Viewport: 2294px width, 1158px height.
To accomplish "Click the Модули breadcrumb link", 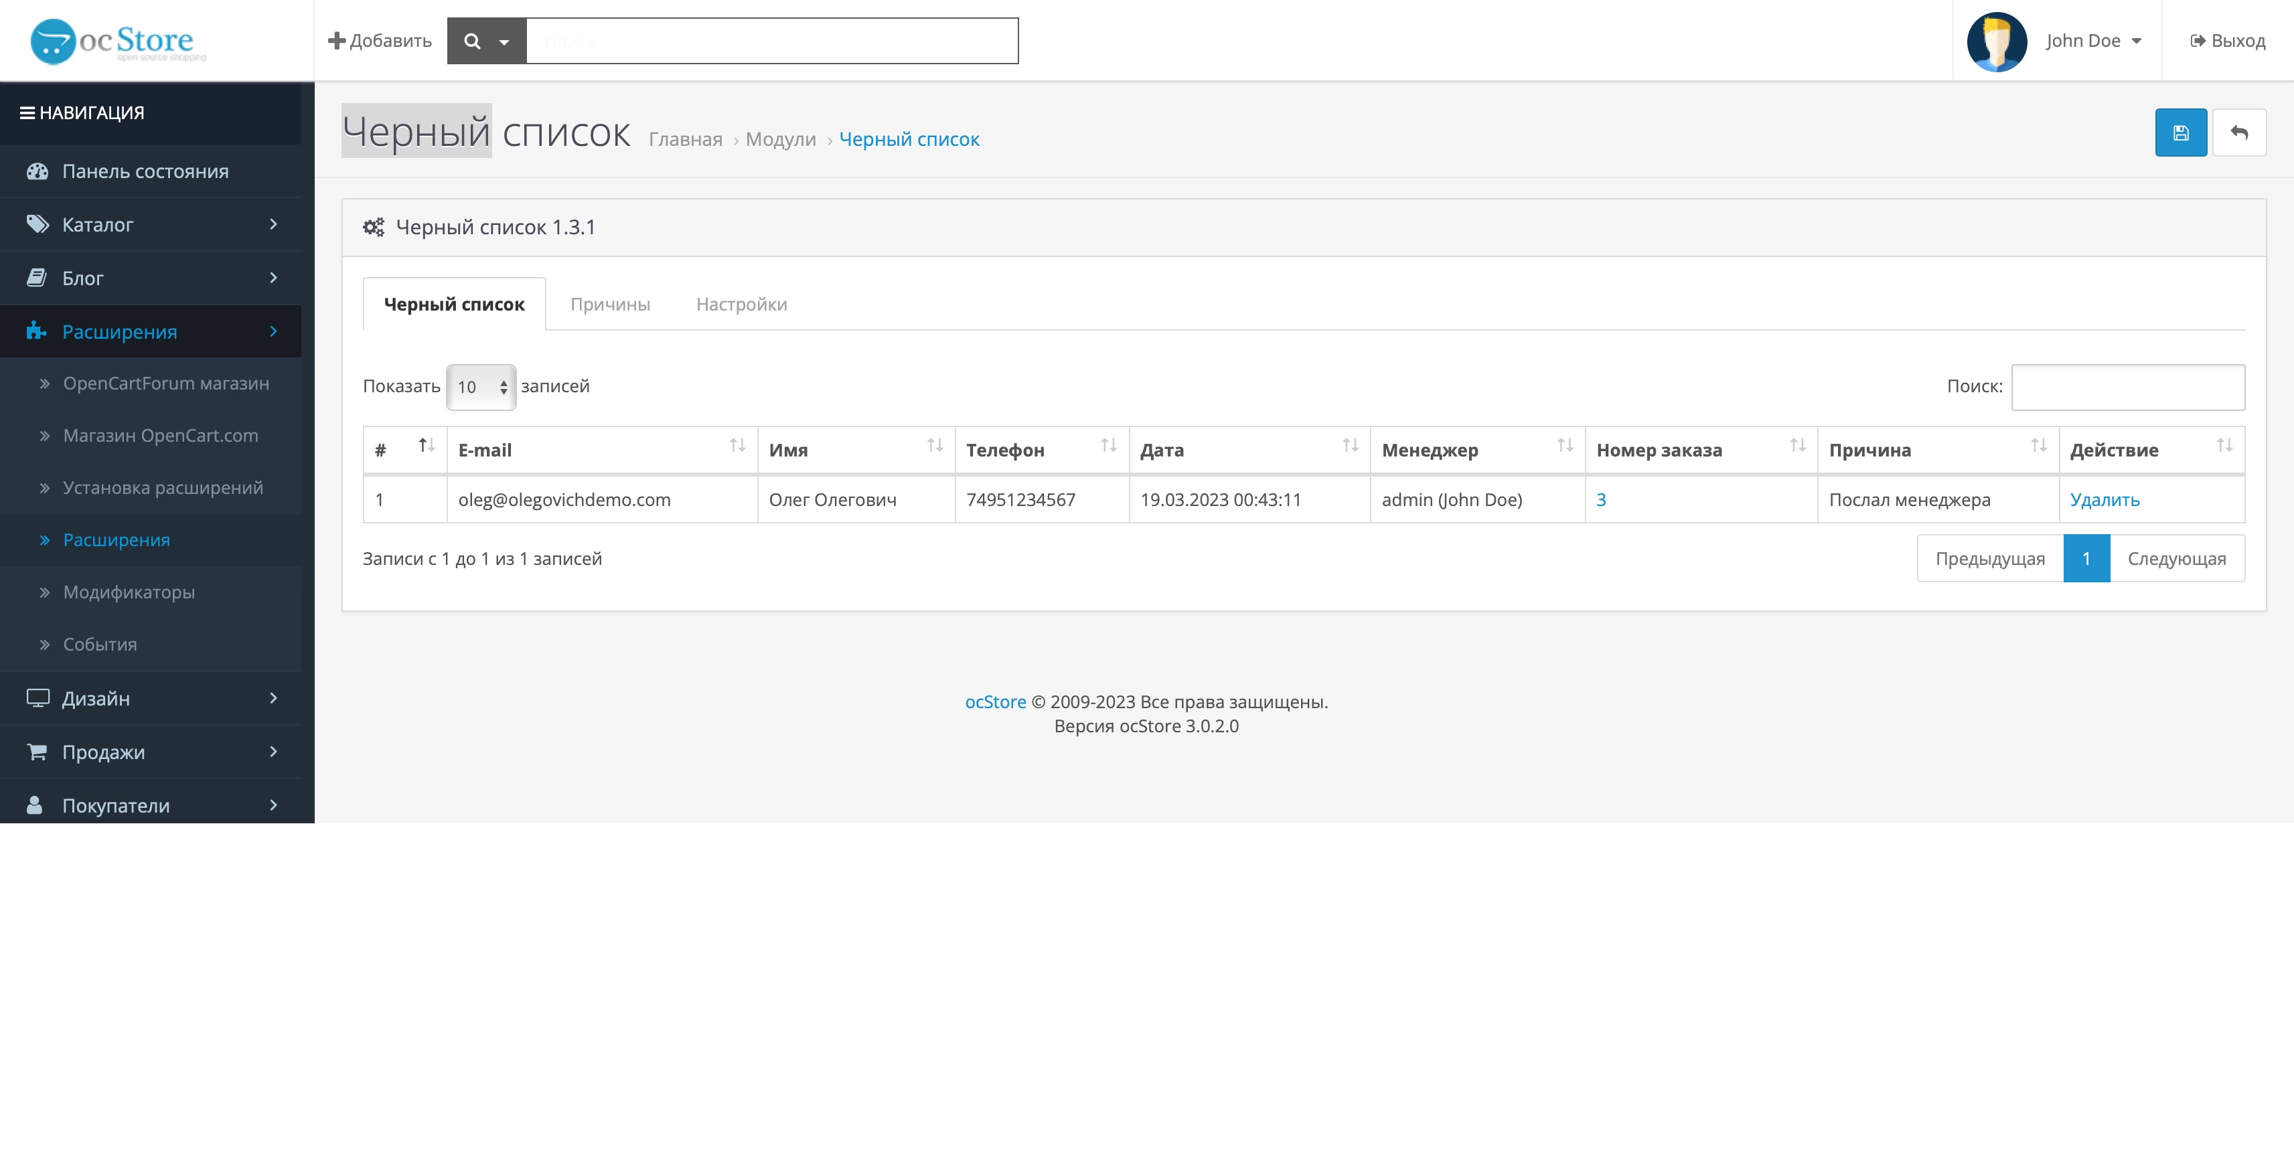I will [781, 139].
